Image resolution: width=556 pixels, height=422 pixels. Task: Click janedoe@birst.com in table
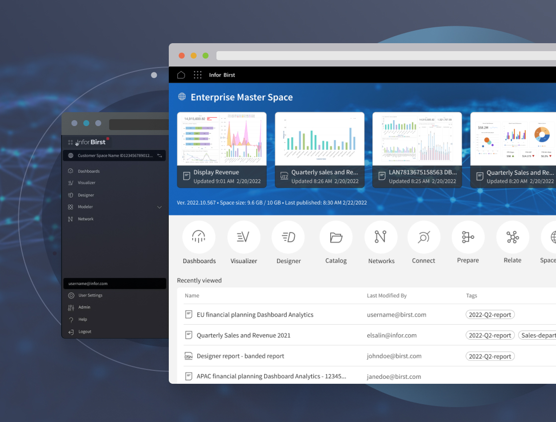[x=394, y=377]
